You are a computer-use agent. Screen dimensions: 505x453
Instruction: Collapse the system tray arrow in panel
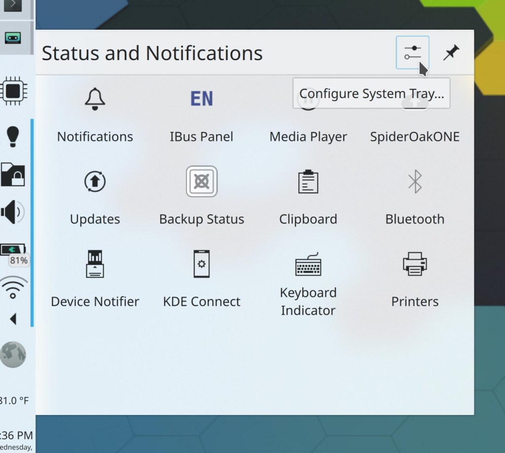(13, 319)
